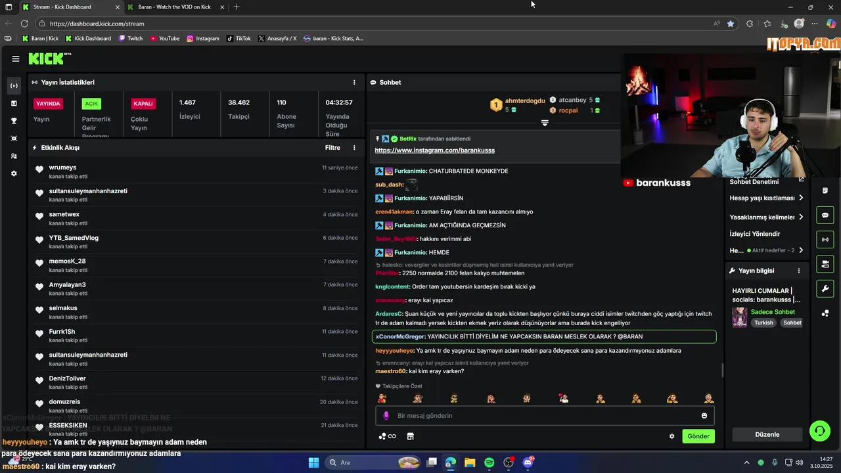This screenshot has width=841, height=473.
Task: Open settings gear in left sidebar
Action: click(x=14, y=173)
